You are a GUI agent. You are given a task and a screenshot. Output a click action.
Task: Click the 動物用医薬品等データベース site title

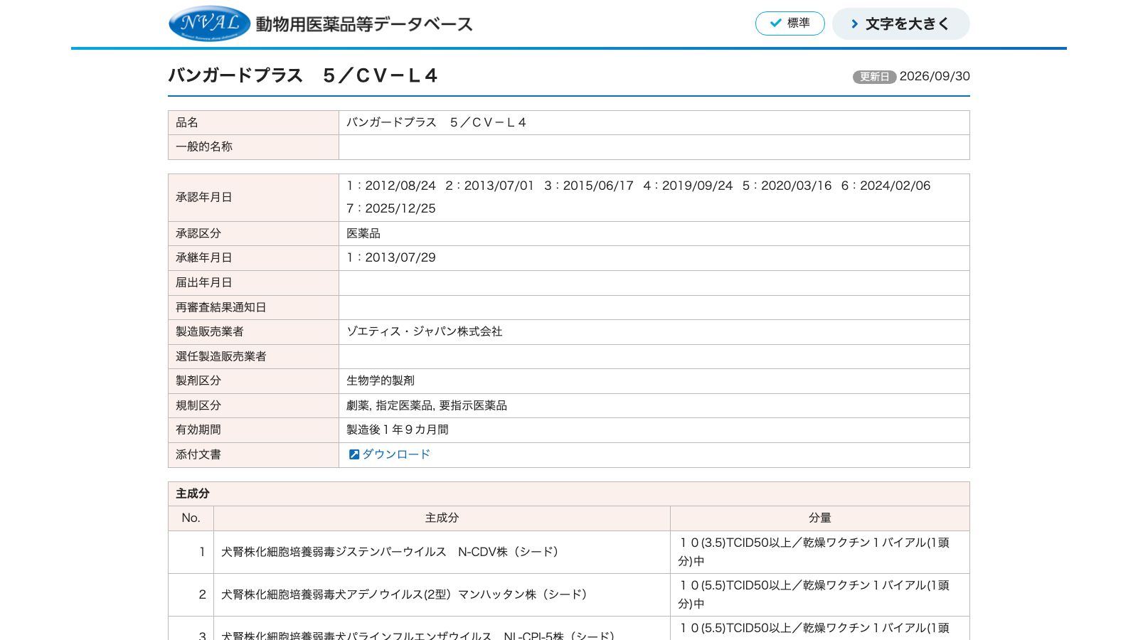364,24
